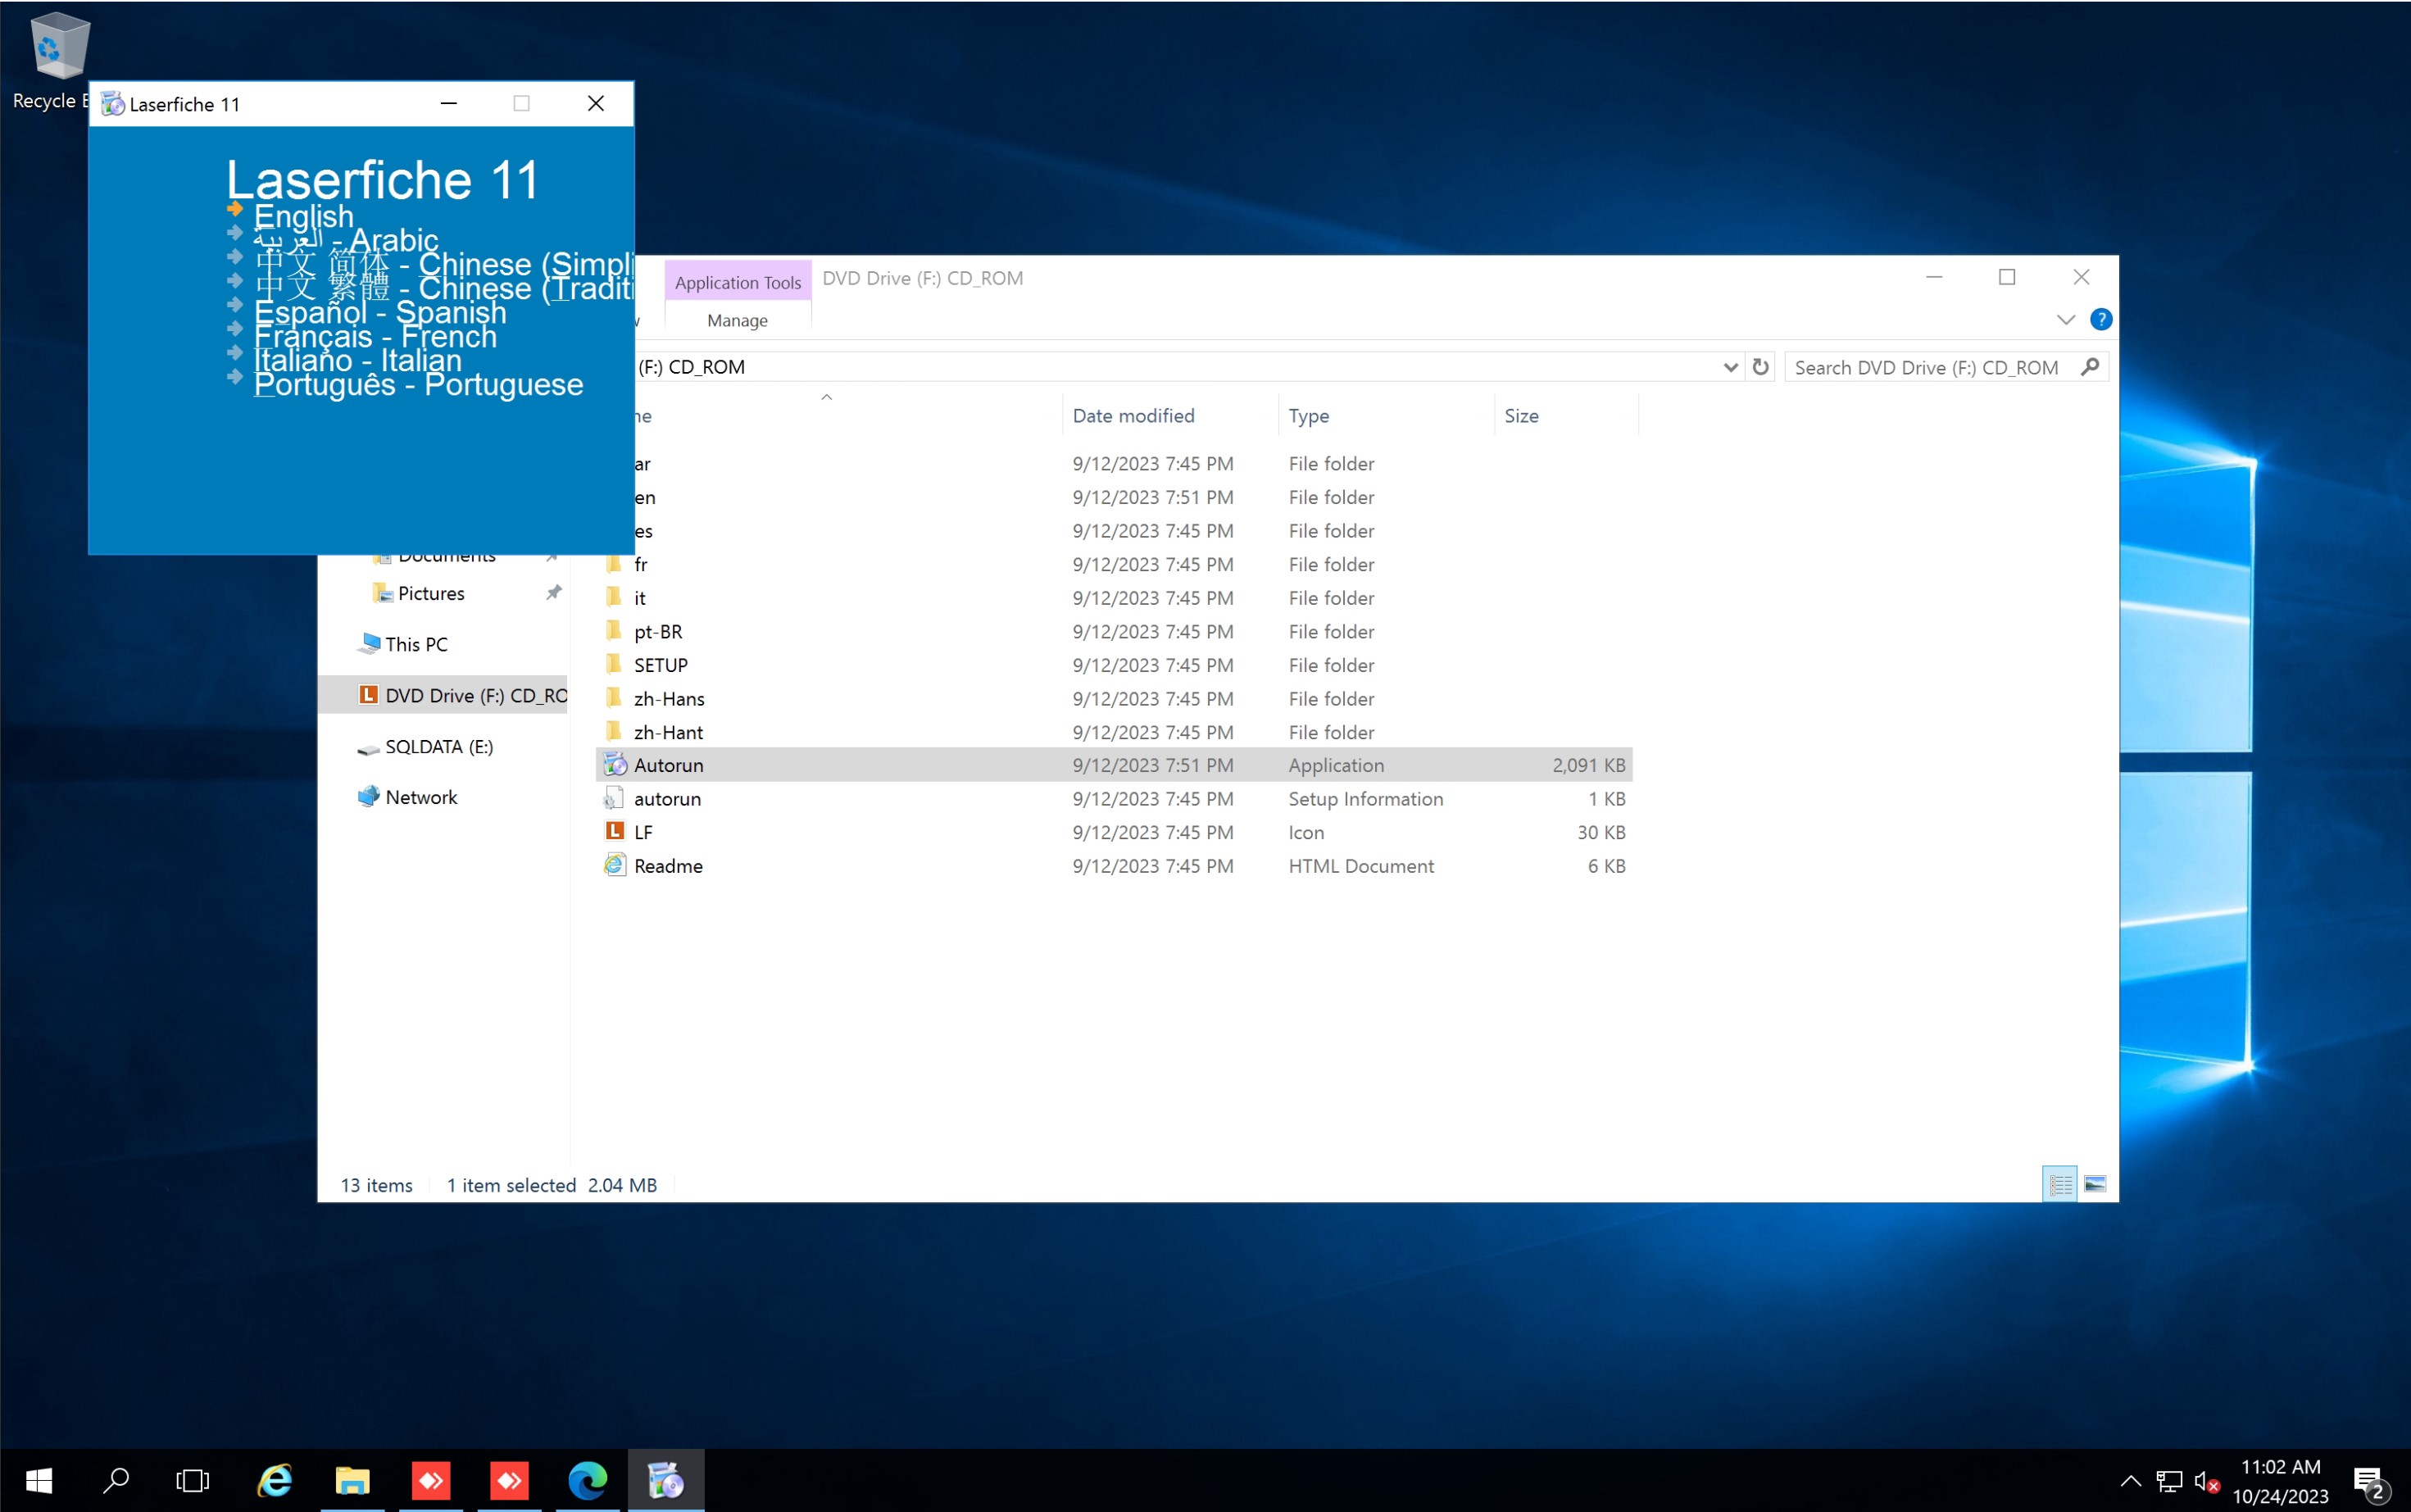Click the refresh icon beside address bar
The height and width of the screenshot is (1512, 2411).
1760,367
